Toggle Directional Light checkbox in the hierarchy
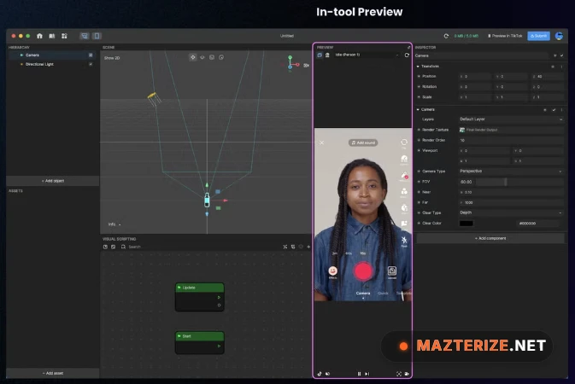The height and width of the screenshot is (384, 575). tap(91, 64)
